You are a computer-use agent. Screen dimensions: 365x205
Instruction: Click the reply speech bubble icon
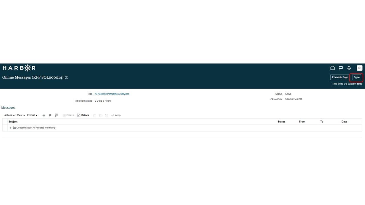tap(50, 115)
